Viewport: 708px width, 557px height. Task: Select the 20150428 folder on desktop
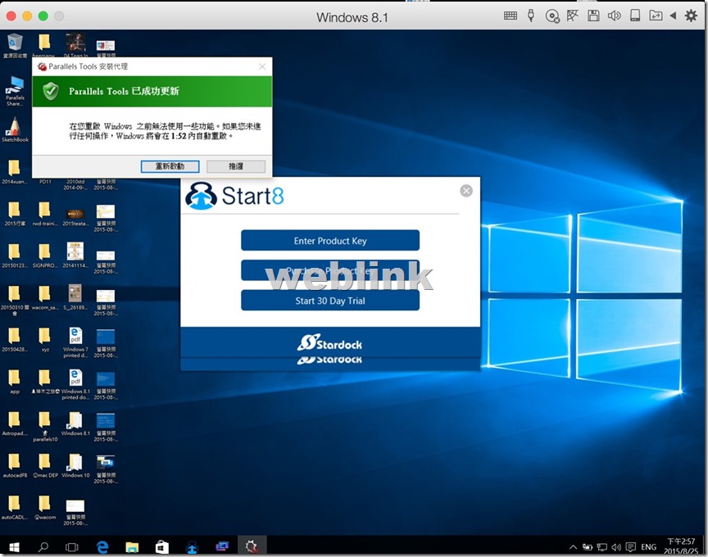click(15, 339)
